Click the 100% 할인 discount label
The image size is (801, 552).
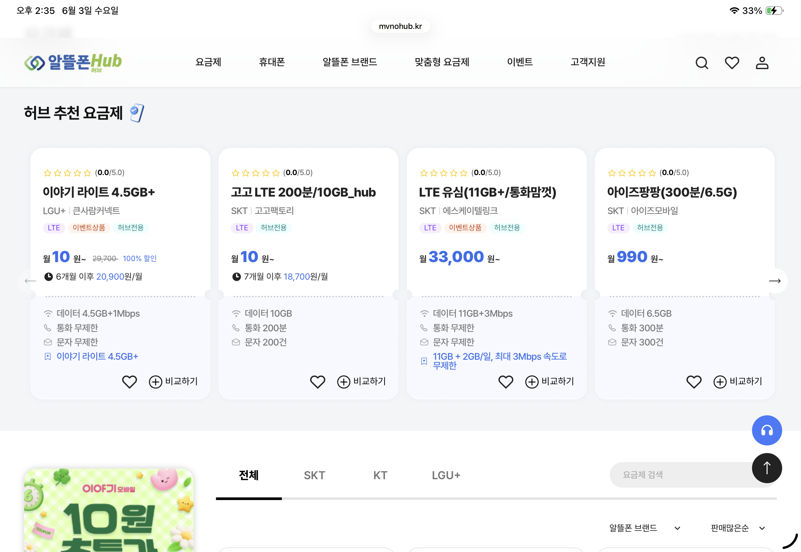coord(140,258)
